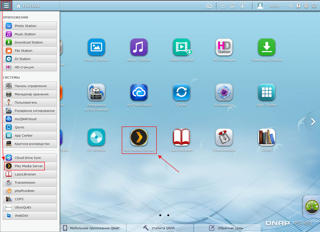The width and height of the screenshot is (320, 232).
Task: Open myQNAPcloud desktop icon
Action: tap(139, 92)
